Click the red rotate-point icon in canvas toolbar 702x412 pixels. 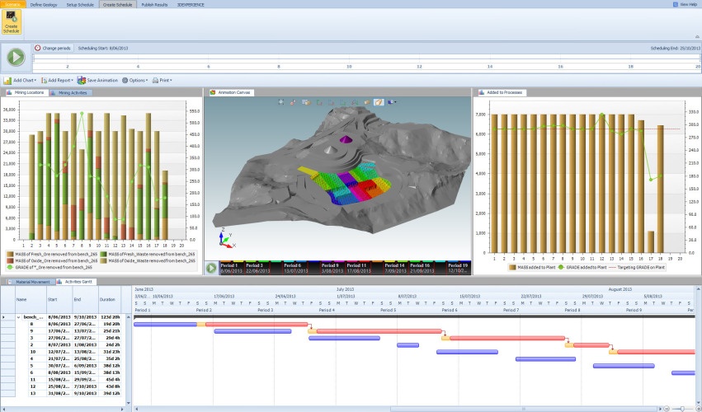[293, 102]
